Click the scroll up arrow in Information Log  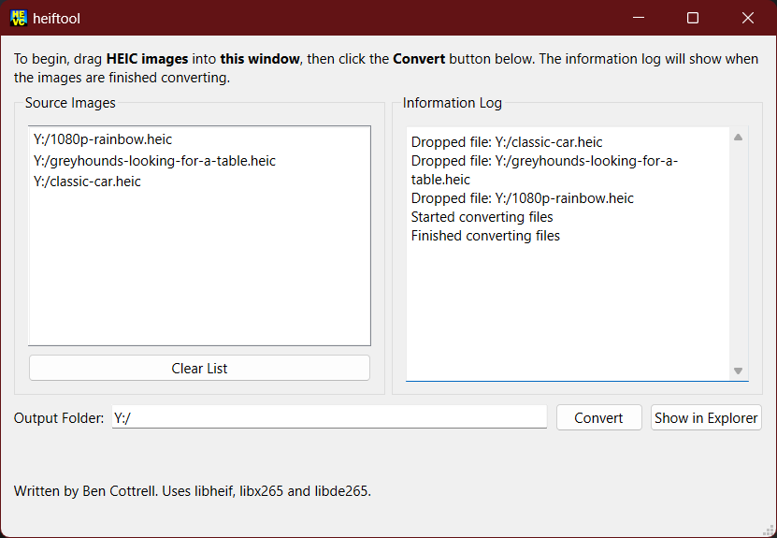[738, 138]
